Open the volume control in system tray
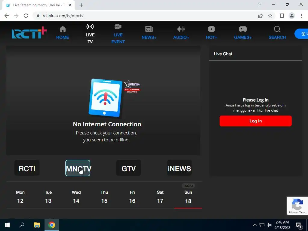Viewport: 308px width, 231px height. tap(269, 225)
